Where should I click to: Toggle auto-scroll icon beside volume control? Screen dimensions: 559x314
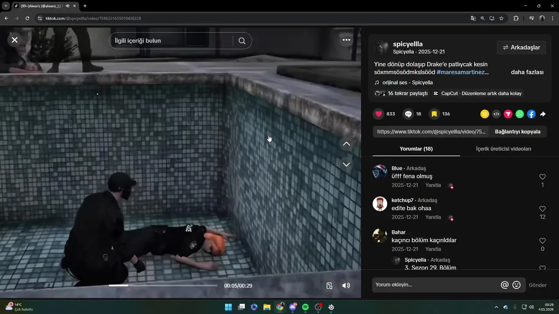click(x=329, y=286)
